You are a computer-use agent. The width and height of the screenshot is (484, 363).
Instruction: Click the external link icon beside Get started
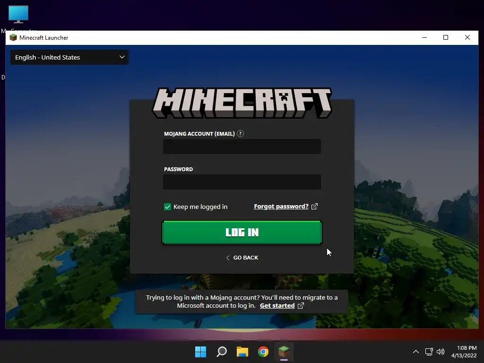click(x=301, y=306)
